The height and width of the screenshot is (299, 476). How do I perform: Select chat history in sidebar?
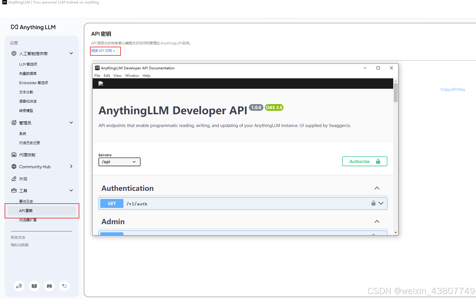tap(30, 143)
